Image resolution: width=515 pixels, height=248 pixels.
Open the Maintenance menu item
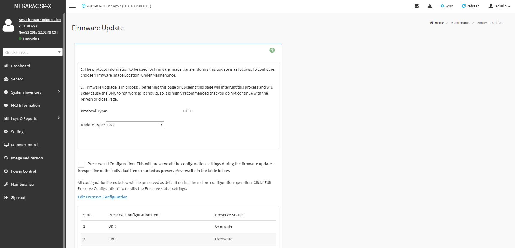click(22, 184)
